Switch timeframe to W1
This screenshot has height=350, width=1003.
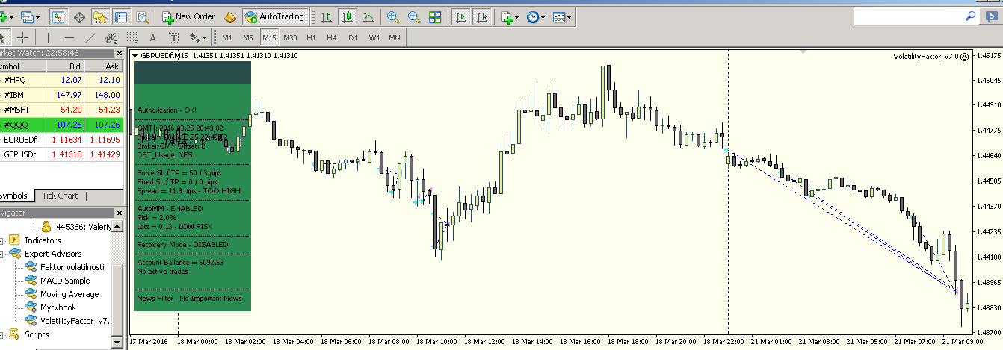click(x=374, y=37)
